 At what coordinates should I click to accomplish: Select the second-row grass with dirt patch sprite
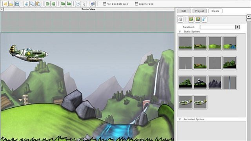(200, 63)
